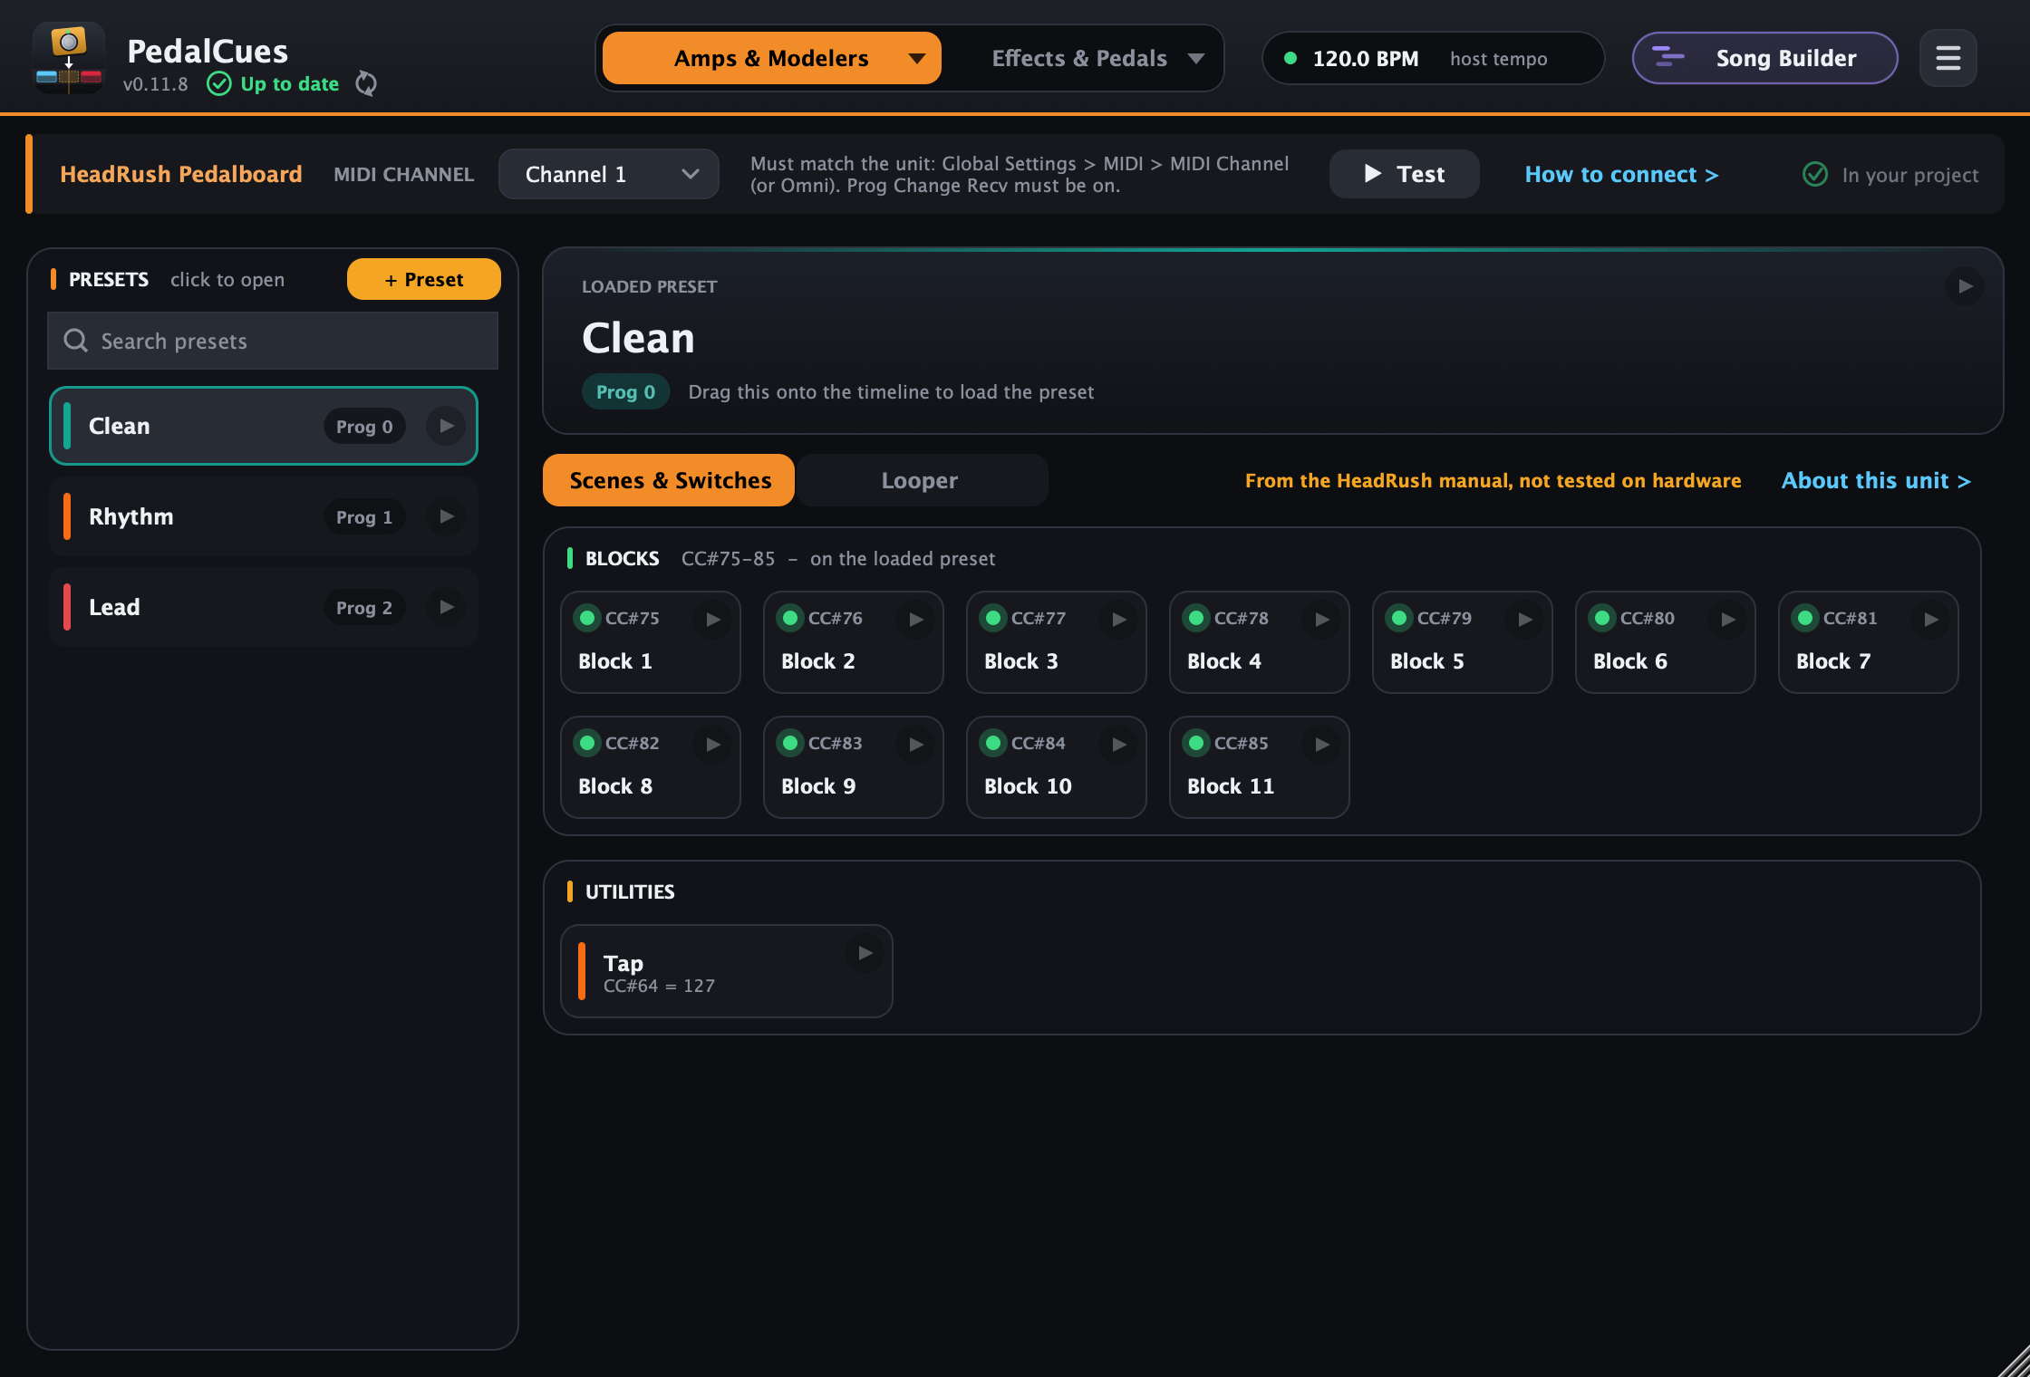Trigger the Block 11 play icon
Screen dimensions: 2030x1377
tap(1322, 744)
